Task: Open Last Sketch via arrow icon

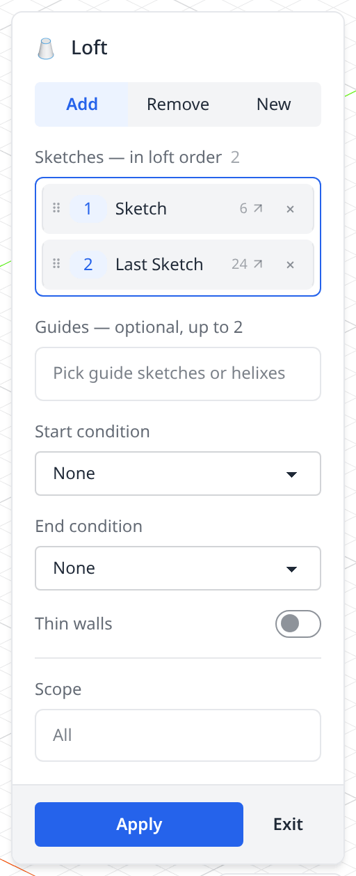Action: (258, 264)
